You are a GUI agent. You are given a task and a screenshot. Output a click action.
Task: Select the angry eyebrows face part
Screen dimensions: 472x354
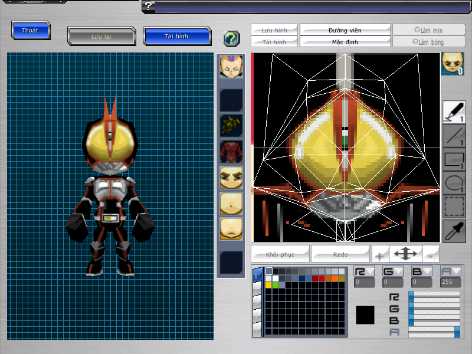point(231,178)
